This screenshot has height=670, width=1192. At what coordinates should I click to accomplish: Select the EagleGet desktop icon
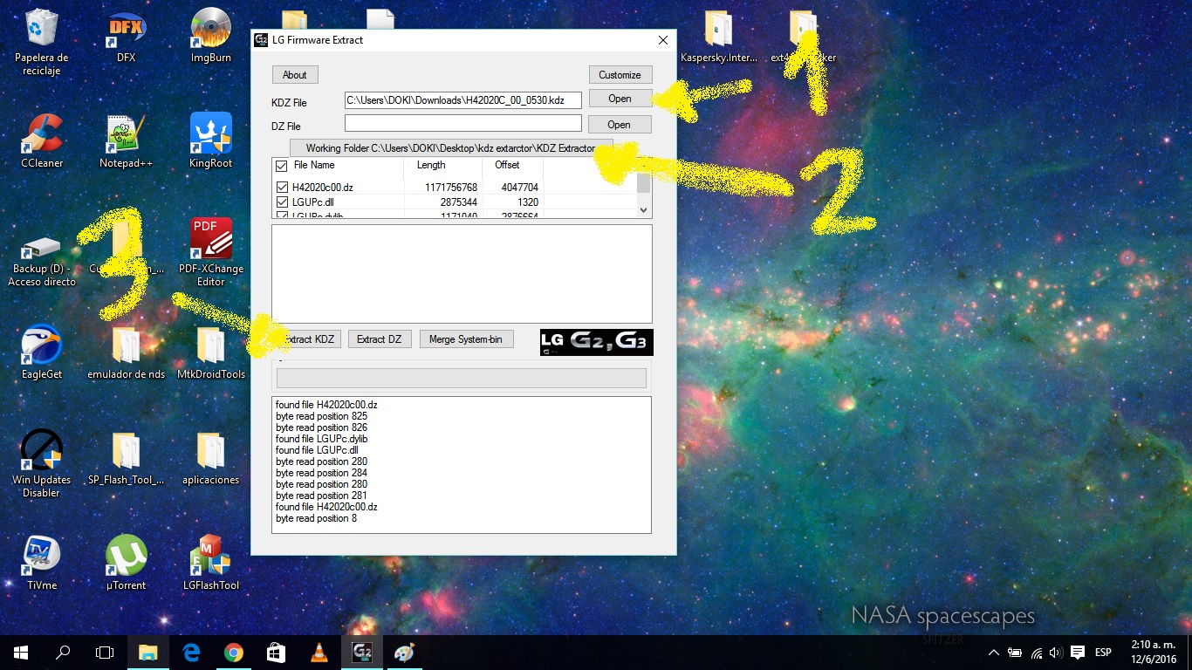41,352
